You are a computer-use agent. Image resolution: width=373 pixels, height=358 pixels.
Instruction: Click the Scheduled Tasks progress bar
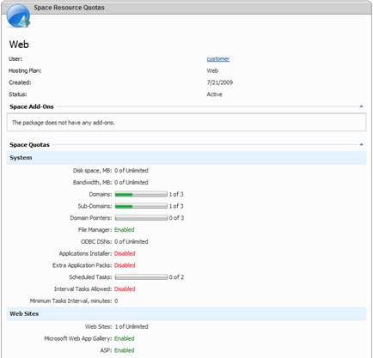(x=141, y=277)
